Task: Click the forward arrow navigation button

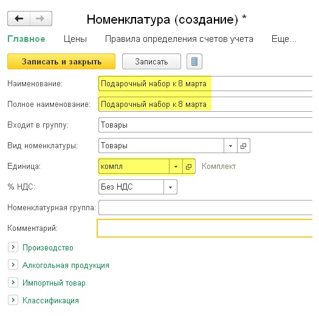Action: click(41, 18)
